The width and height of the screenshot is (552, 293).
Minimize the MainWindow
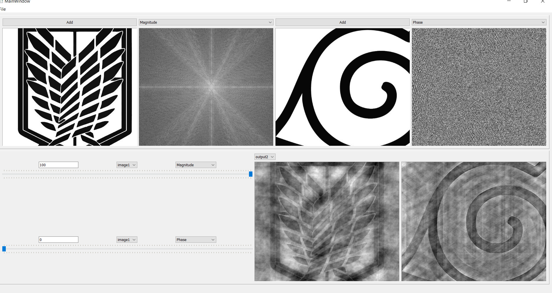(509, 1)
